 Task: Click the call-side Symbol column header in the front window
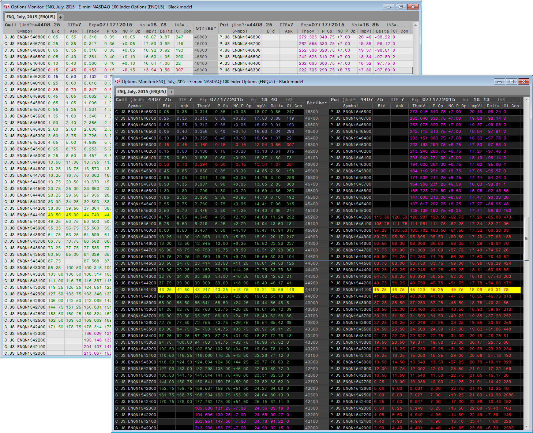[x=135, y=106]
